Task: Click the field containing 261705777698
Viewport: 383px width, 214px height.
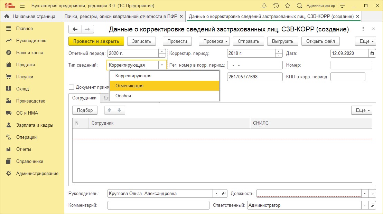Action: coord(255,77)
